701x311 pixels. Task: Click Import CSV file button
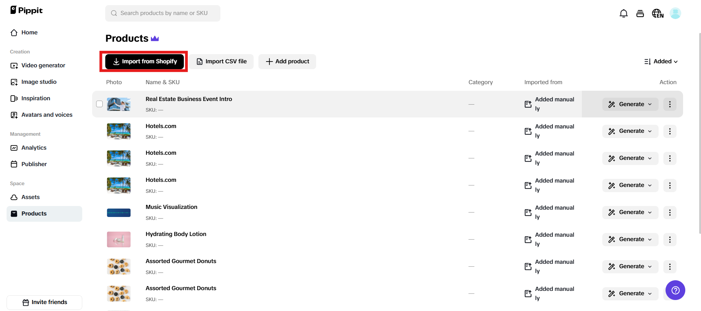(221, 61)
